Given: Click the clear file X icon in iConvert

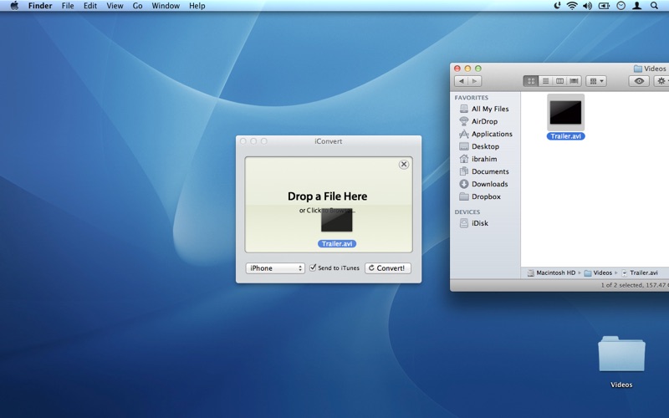Looking at the screenshot, I should pyautogui.click(x=404, y=165).
